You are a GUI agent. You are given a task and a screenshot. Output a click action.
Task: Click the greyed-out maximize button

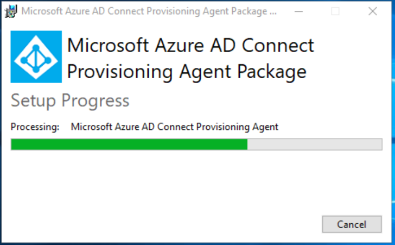click(335, 11)
